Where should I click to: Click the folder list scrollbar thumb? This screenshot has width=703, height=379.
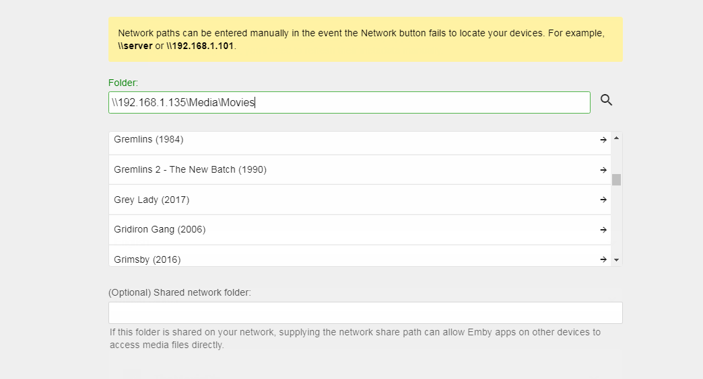(x=616, y=179)
